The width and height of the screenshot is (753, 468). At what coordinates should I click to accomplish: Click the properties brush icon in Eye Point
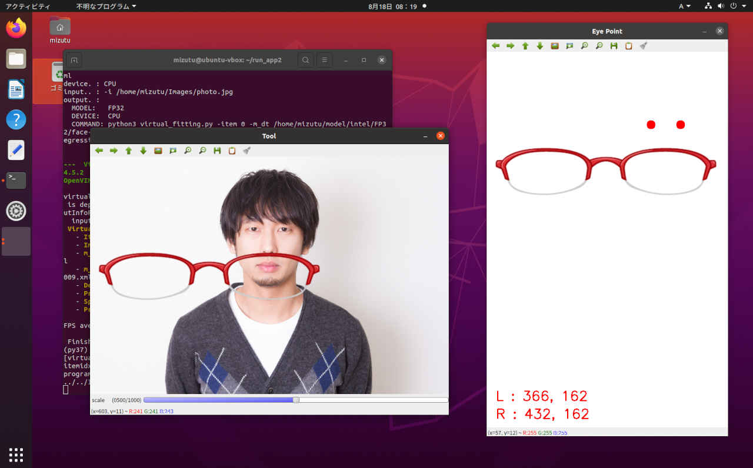644,46
